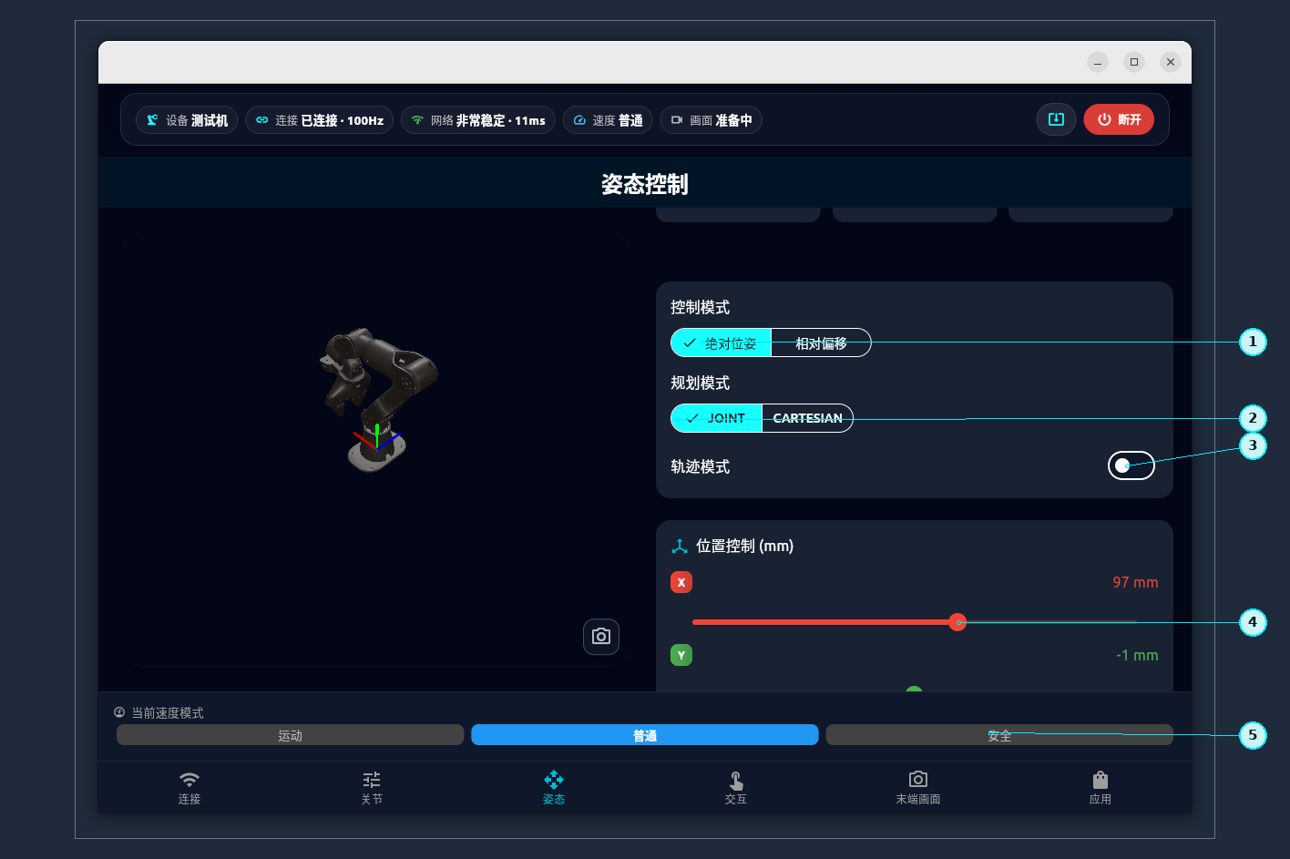Viewport: 1290px width, 859px height.
Task: Click the red X axis badge
Action: point(681,582)
